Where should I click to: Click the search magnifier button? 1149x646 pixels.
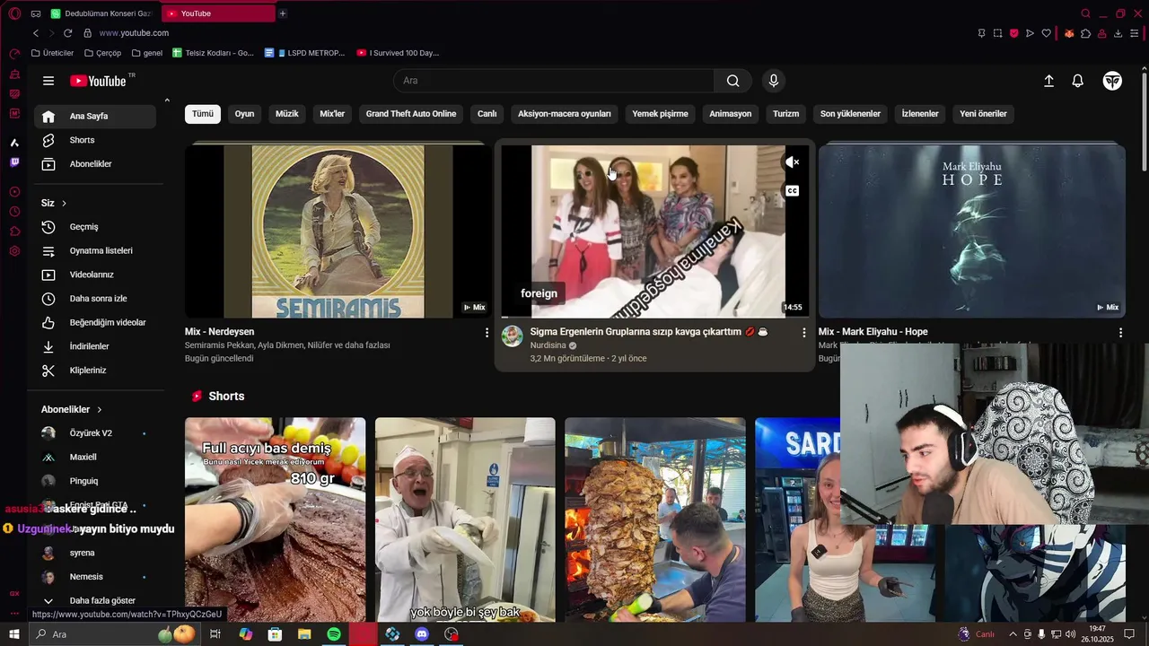733,81
